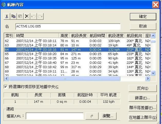Click the 瀏覽 browse button
The image size is (162, 124).
[108, 116]
